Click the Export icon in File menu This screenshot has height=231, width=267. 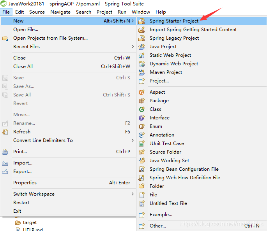(x=5, y=171)
